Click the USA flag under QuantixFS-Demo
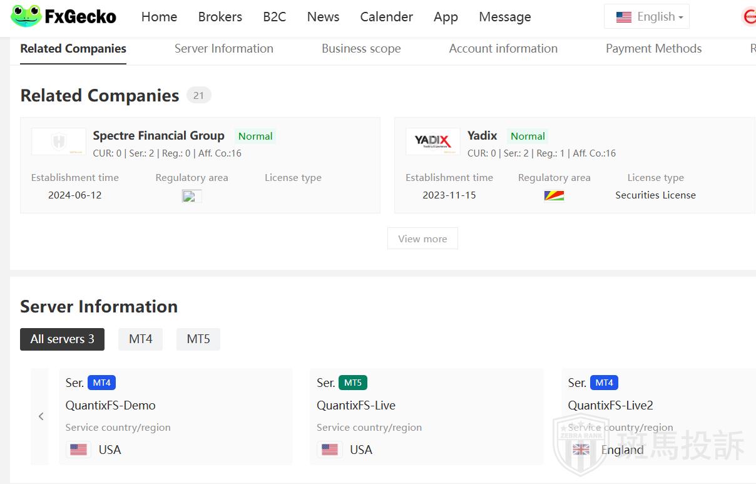Screen dimensions: 756x484 78,450
